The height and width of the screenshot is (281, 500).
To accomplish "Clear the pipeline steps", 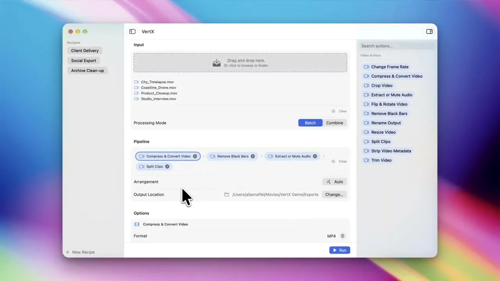I will [339, 161].
